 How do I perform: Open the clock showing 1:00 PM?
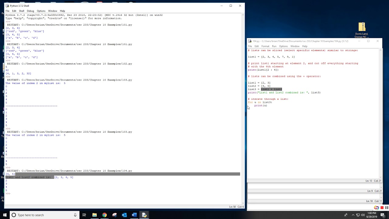tap(372, 215)
